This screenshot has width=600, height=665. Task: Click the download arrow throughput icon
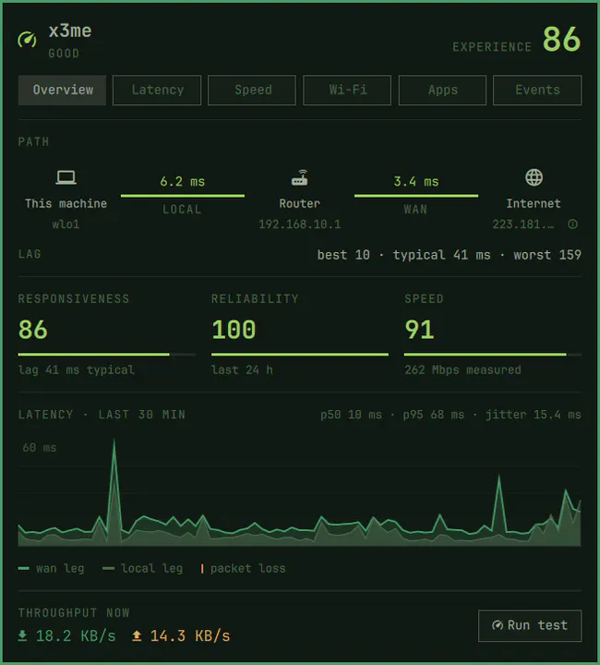click(22, 635)
